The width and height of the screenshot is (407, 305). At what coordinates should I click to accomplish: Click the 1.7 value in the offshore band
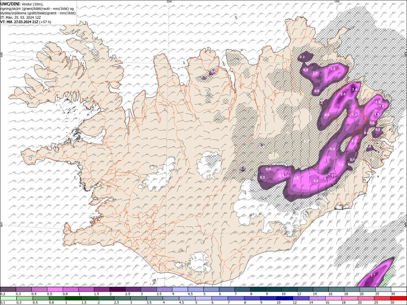373,275
